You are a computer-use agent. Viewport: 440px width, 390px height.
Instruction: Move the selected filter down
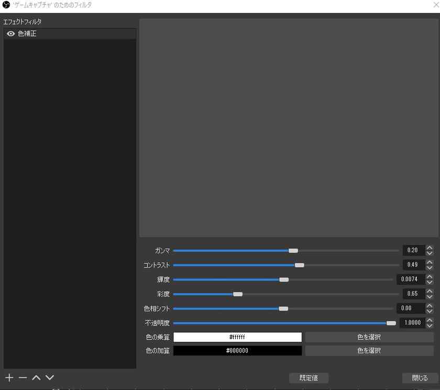[50, 377]
